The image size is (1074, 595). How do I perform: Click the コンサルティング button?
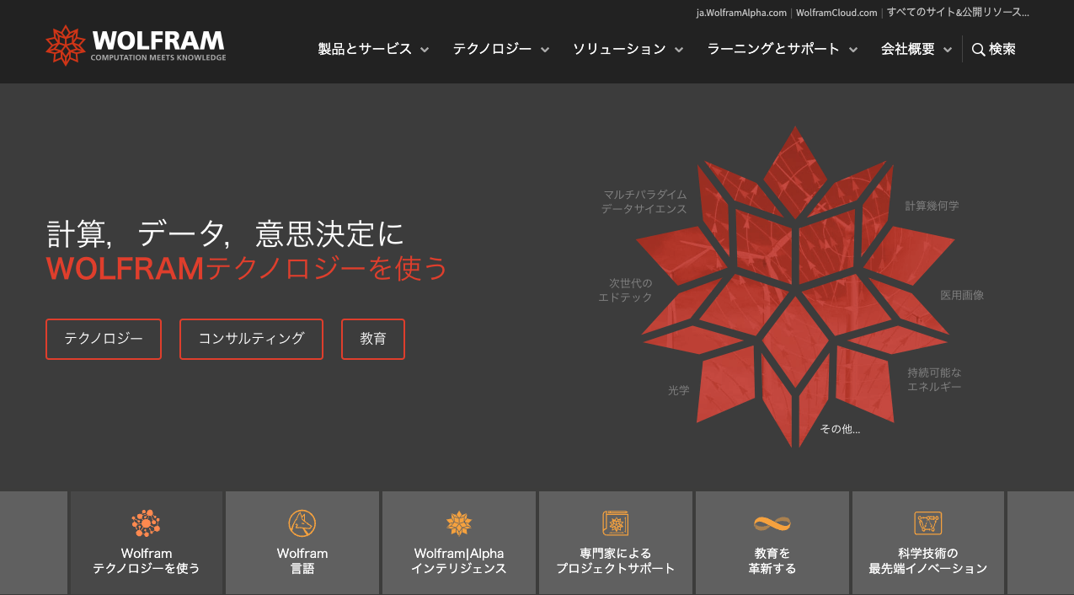251,339
